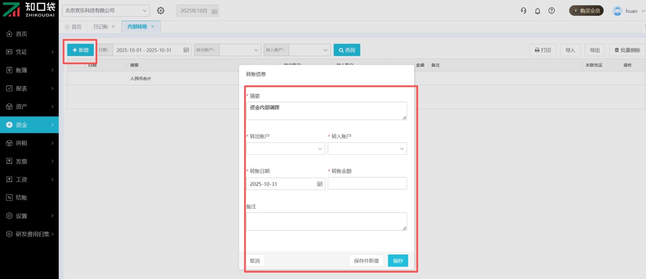This screenshot has width=646, height=279.
Task: Click the settings gear icon beside company name
Action: pos(161,11)
